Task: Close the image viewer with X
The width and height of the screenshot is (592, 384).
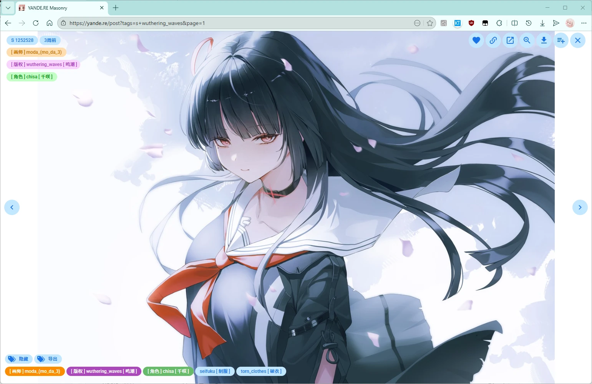Action: pos(578,40)
